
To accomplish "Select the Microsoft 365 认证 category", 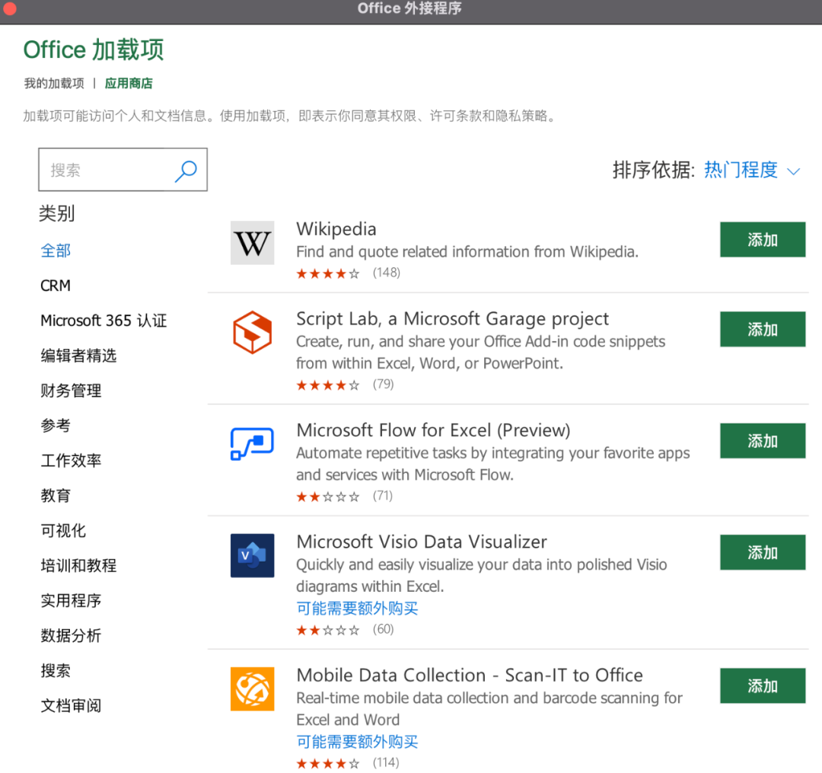I will (104, 321).
